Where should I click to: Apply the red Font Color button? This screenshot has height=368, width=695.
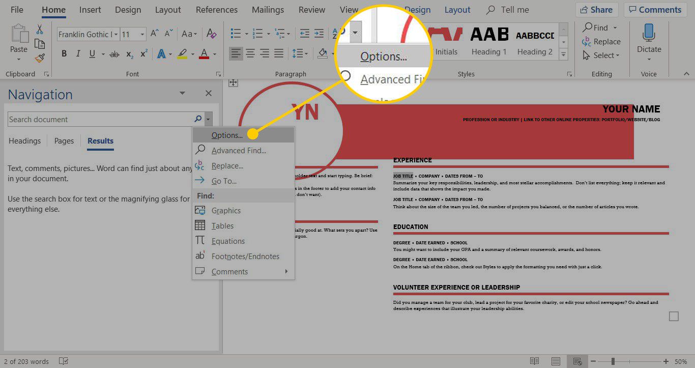point(204,53)
